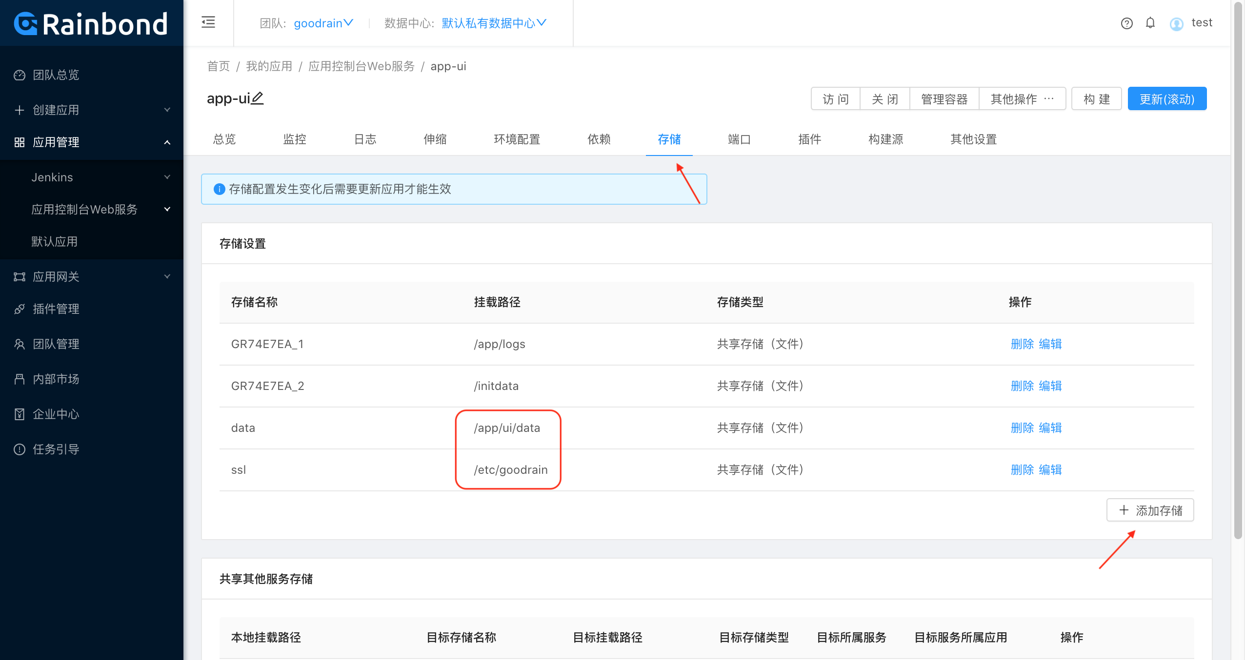This screenshot has height=660, width=1245.
Task: Switch to the 总览 tab
Action: point(224,139)
